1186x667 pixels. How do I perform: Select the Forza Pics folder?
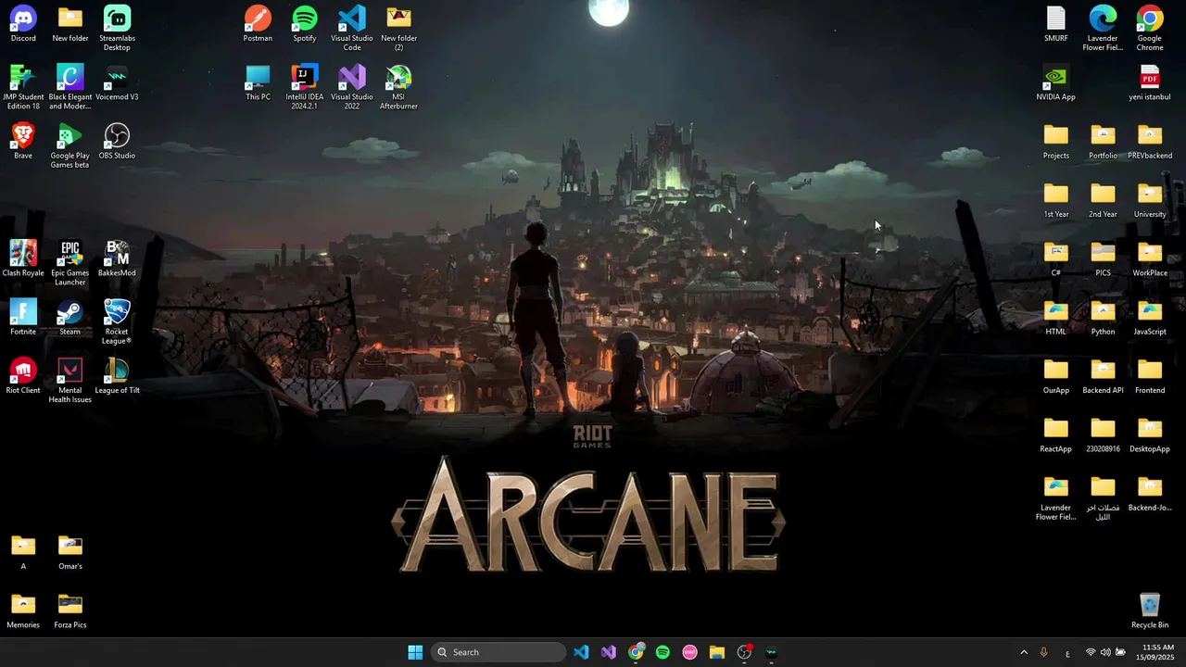pyautogui.click(x=69, y=610)
